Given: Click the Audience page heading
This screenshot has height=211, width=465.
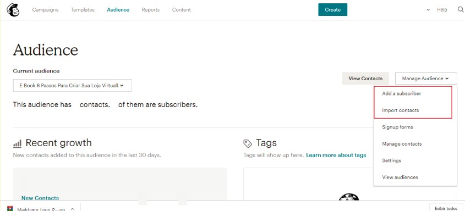Looking at the screenshot, I should [x=45, y=49].
